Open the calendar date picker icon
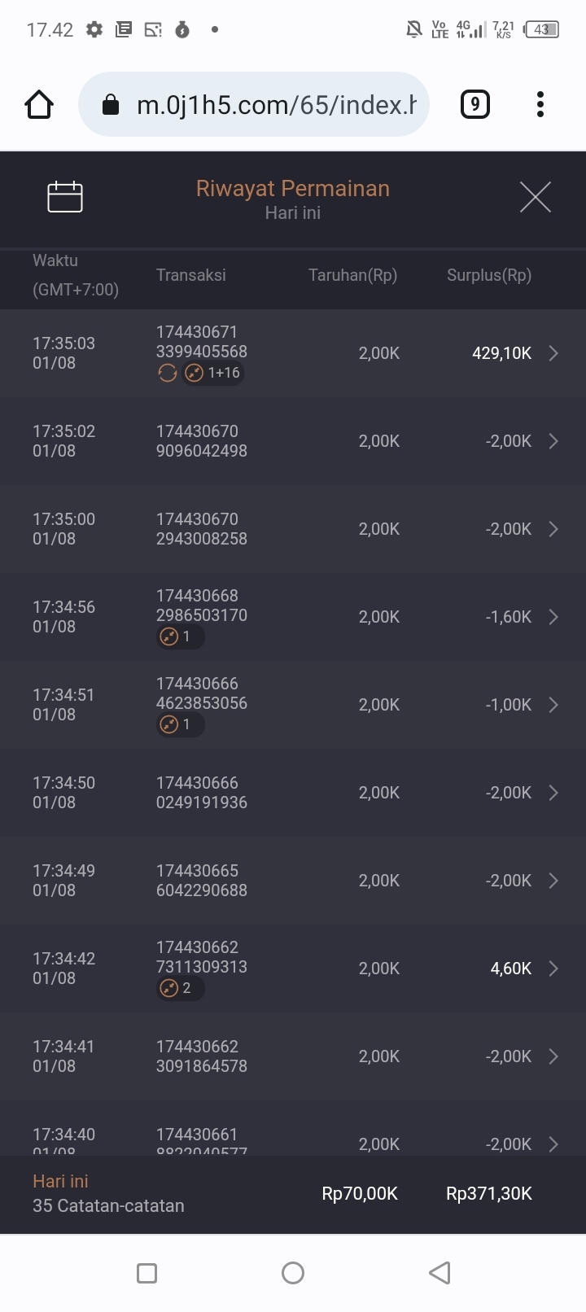The image size is (586, 1312). [x=65, y=197]
